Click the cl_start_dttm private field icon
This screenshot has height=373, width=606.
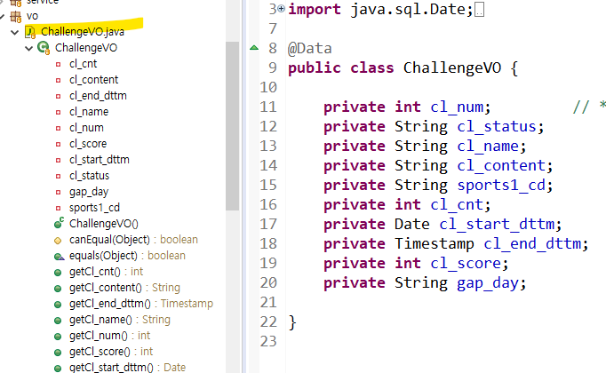58,160
